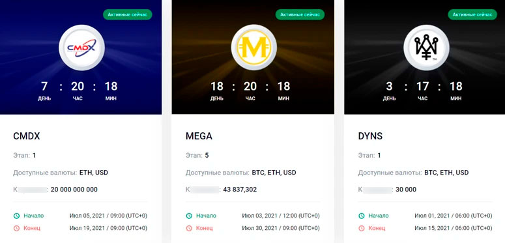The image size is (505, 243).
Task: Open the CMDX title link
Action: (x=27, y=136)
